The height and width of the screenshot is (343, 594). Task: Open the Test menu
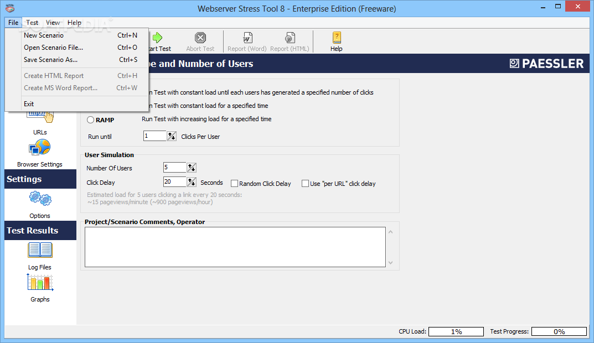click(x=32, y=22)
